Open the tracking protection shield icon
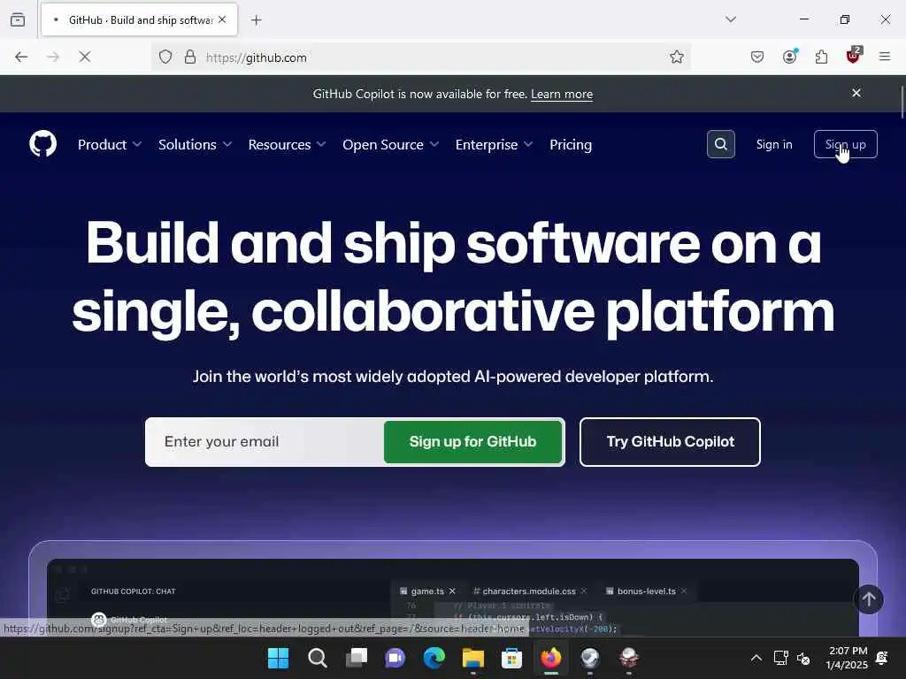This screenshot has height=679, width=906. tap(165, 57)
